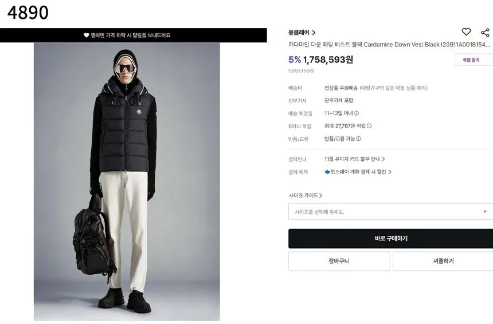Select size from 사이즈를 선택해 주세요 box
This screenshot has height=324, width=493.
(391, 212)
